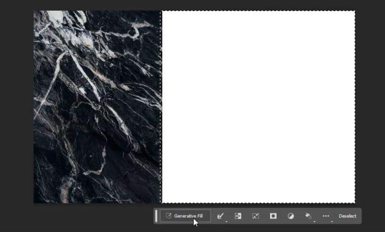Create a mask from selection icon

pos(273,216)
